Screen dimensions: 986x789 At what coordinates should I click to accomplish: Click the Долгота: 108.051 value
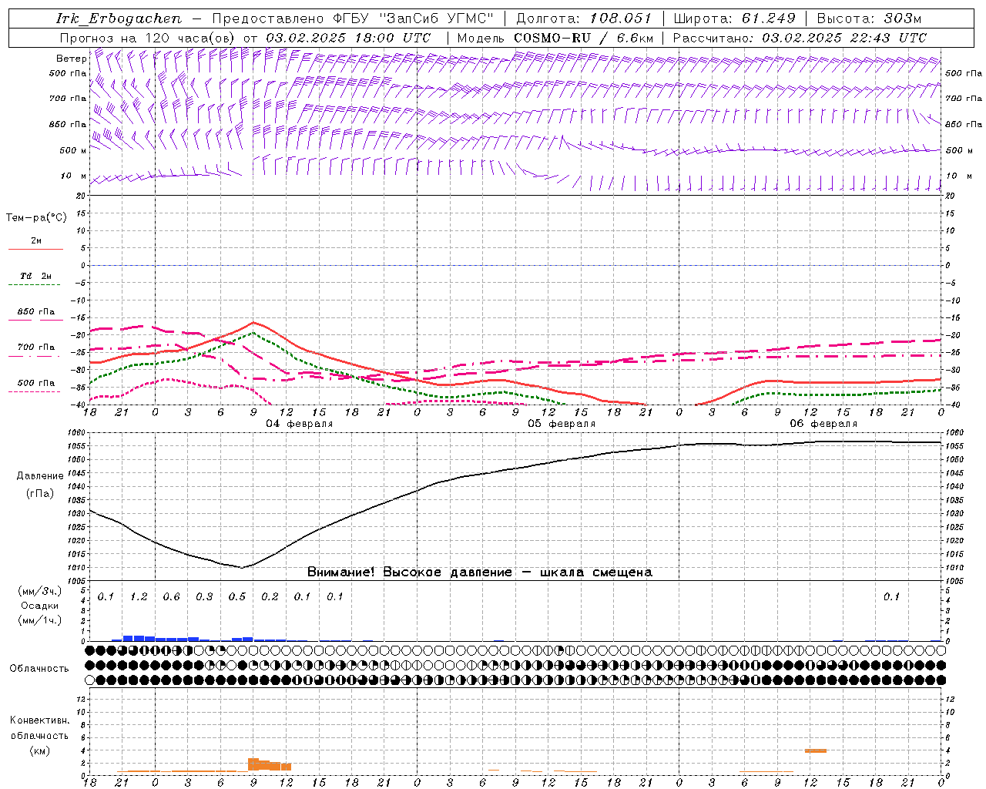pyautogui.click(x=583, y=18)
